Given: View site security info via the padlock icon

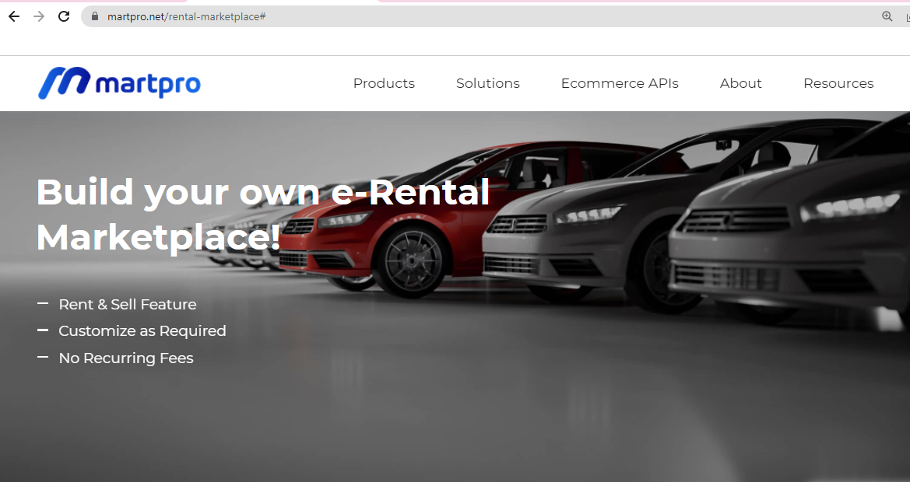Looking at the screenshot, I should [94, 16].
